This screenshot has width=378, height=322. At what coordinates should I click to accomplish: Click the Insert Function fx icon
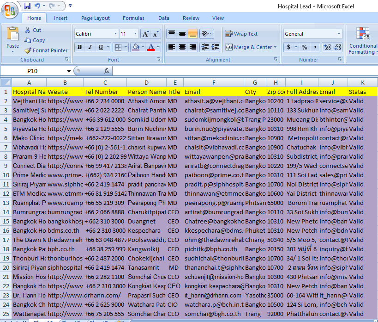[106, 71]
